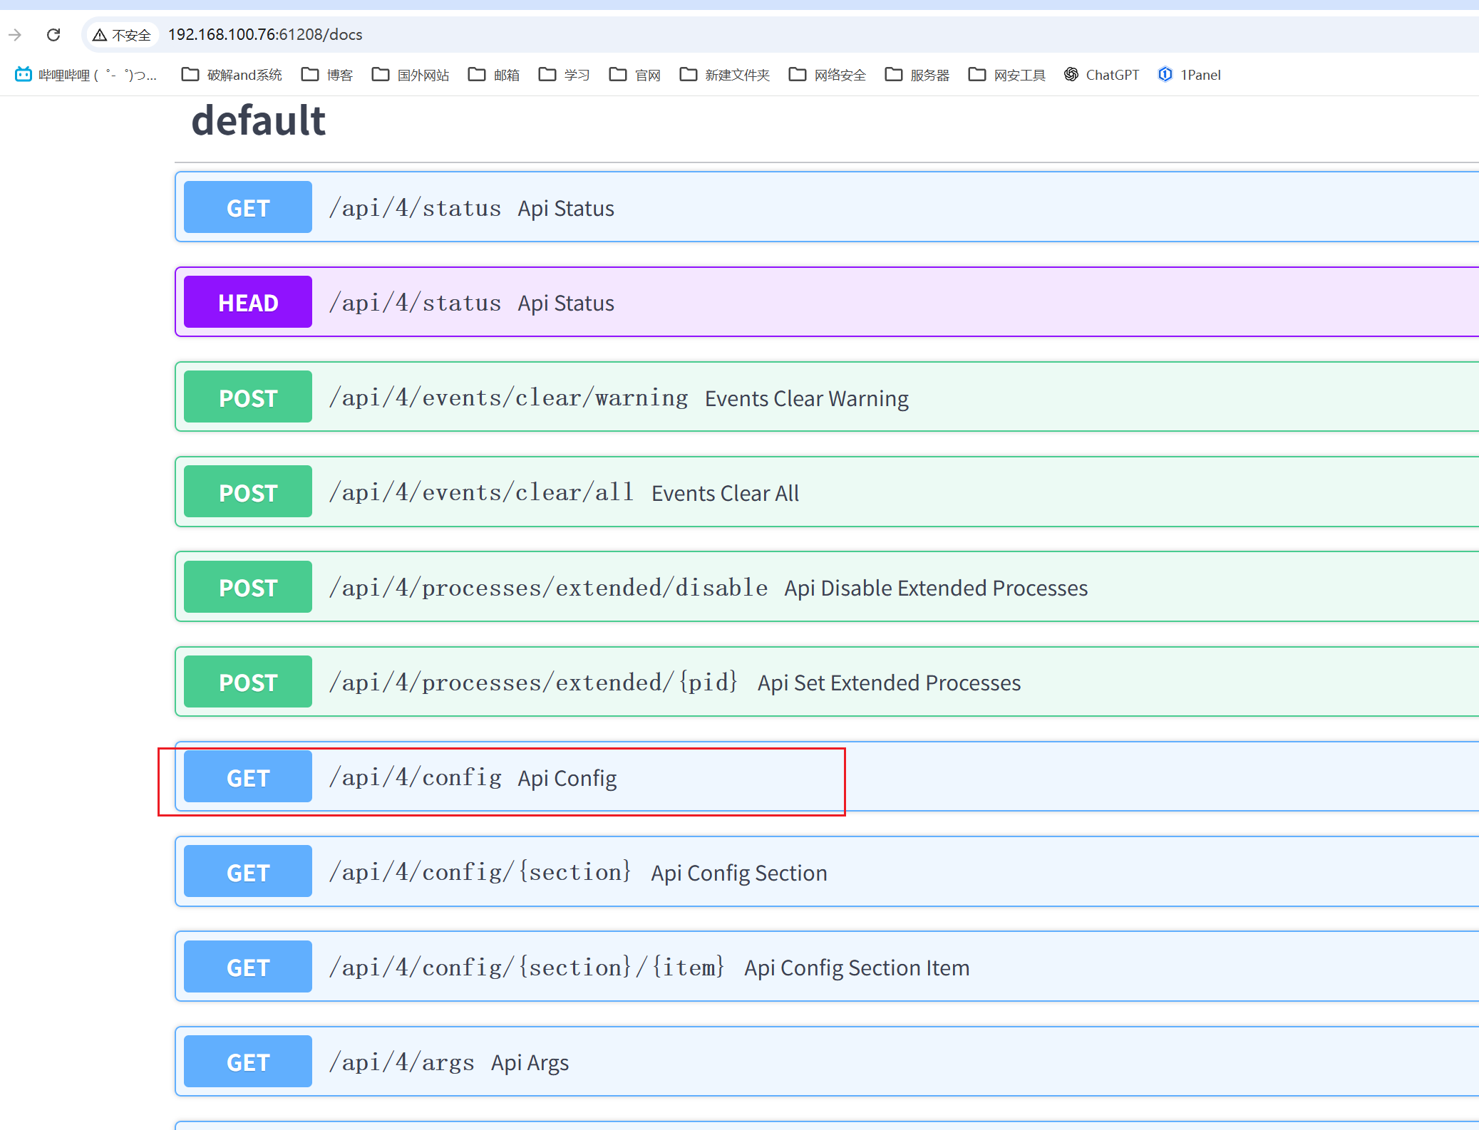This screenshot has width=1479, height=1130.
Task: Click the browser forward arrow icon
Action: (x=15, y=34)
